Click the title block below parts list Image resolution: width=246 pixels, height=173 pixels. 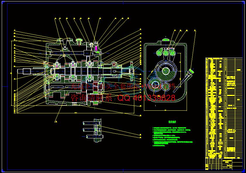(x=224, y=164)
